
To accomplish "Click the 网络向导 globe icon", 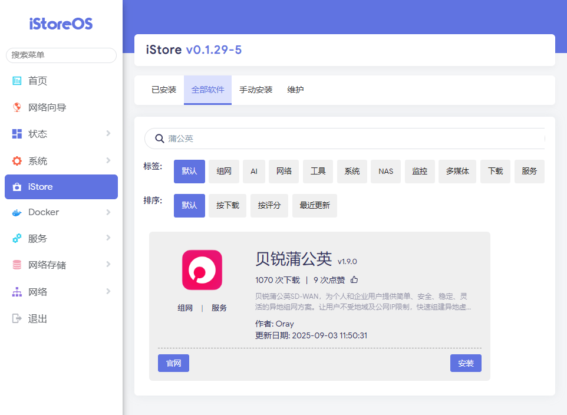I will tap(17, 107).
